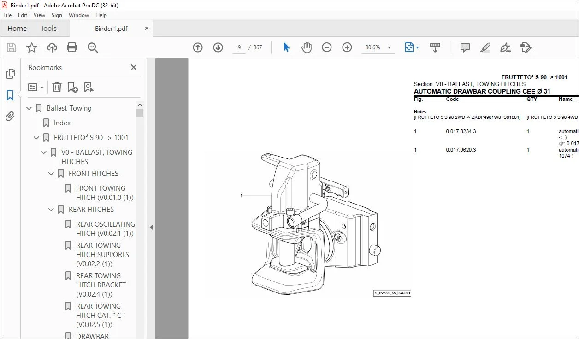Click the bookmarks panel scrollbar thumb
This screenshot has width=579, height=339.
point(140,112)
